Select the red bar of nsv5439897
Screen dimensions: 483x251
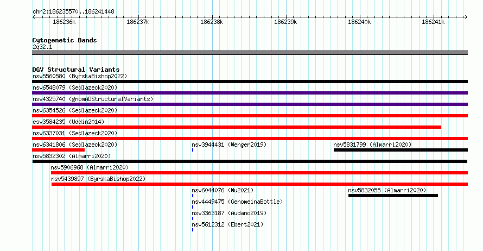[x=259, y=184]
